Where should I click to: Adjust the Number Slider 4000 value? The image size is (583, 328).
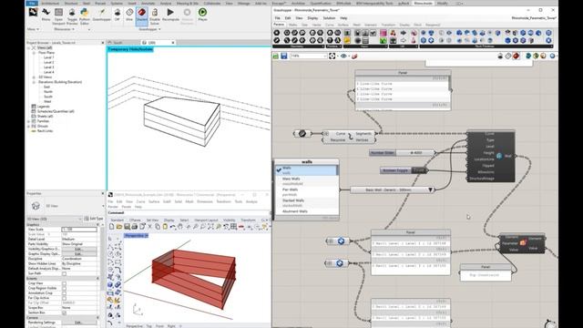click(x=415, y=153)
